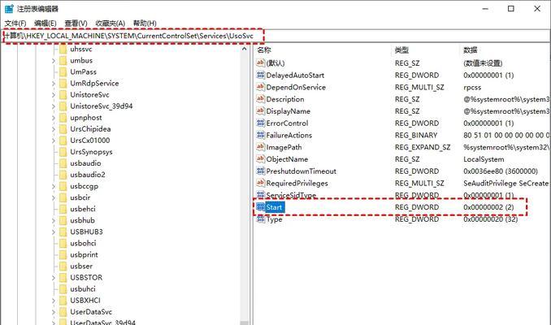Click the PreshutdownTimeout DWORD icon
Viewport: 551px width, 325px height.
click(x=260, y=171)
